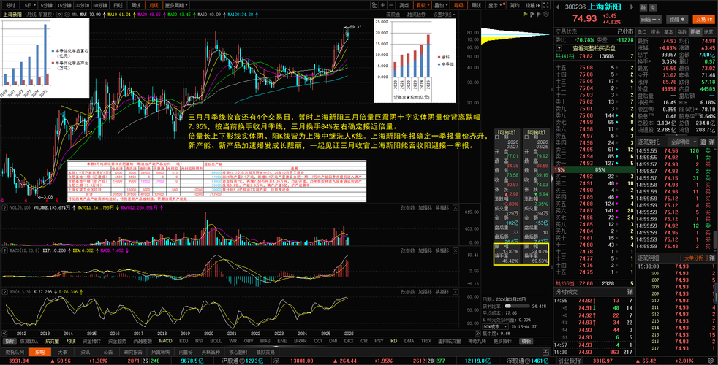Close the MACD indicator panel with X
The image size is (718, 365).
pos(456,250)
